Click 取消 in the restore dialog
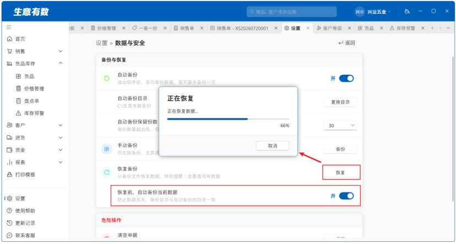The height and width of the screenshot is (244, 456). point(273,146)
